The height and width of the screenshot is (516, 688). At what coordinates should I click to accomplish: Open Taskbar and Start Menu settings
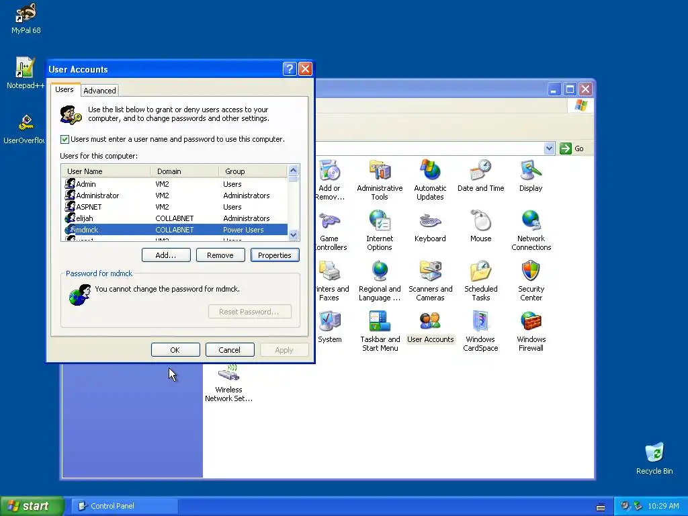380,331
